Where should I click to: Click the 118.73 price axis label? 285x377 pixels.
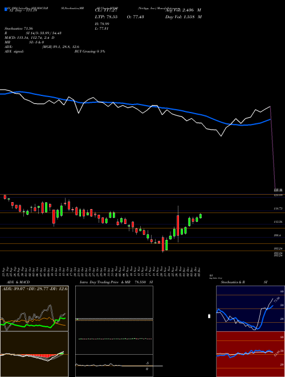coord(279,208)
